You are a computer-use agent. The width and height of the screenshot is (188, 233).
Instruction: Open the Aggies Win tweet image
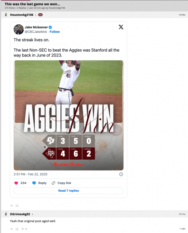pos(68,115)
